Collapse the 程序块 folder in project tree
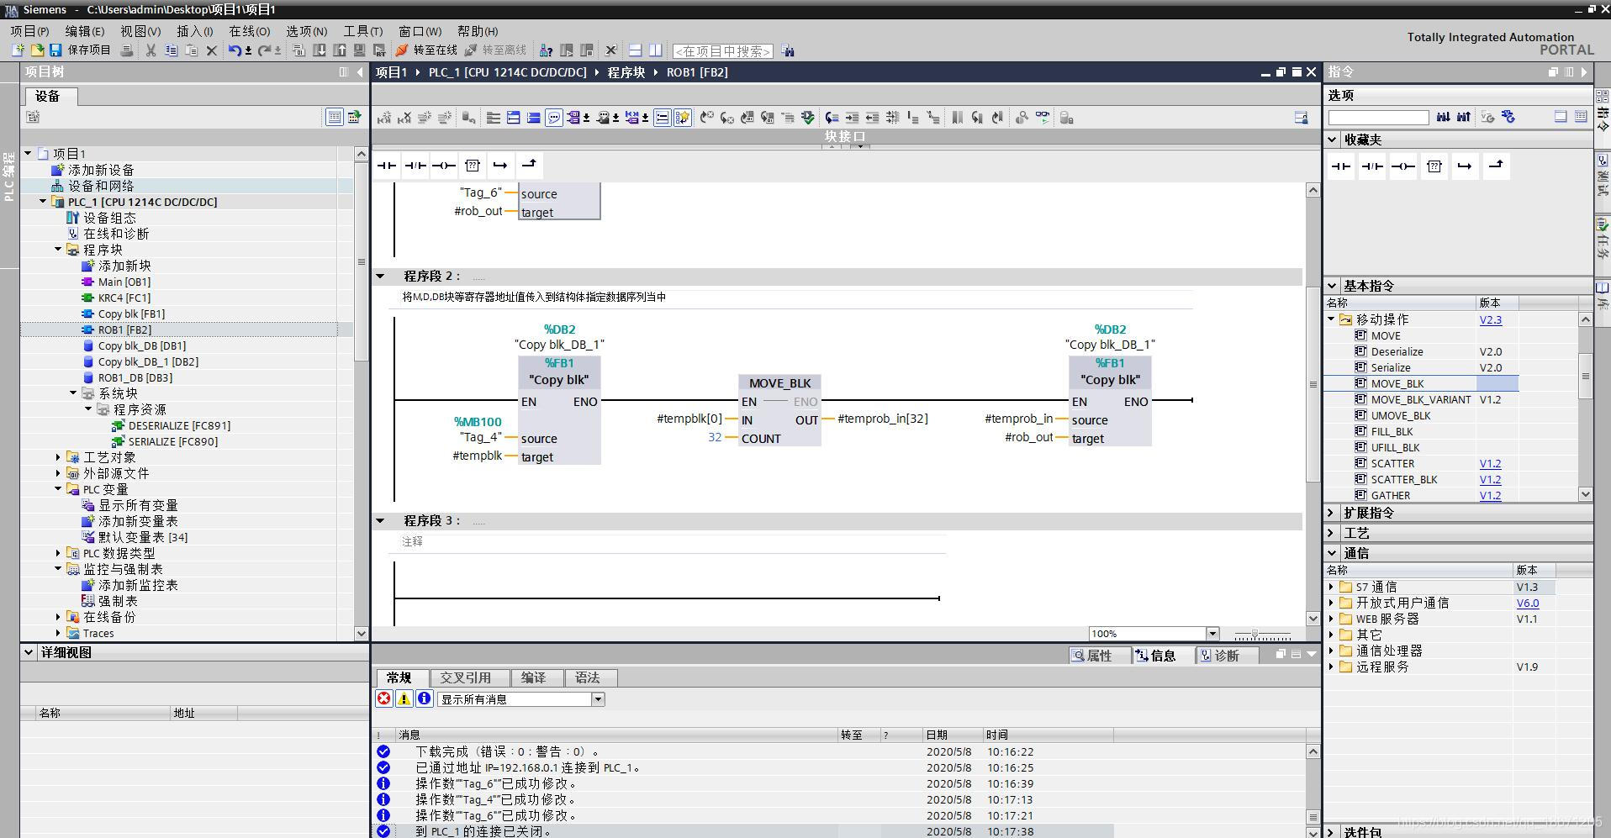 click(58, 250)
